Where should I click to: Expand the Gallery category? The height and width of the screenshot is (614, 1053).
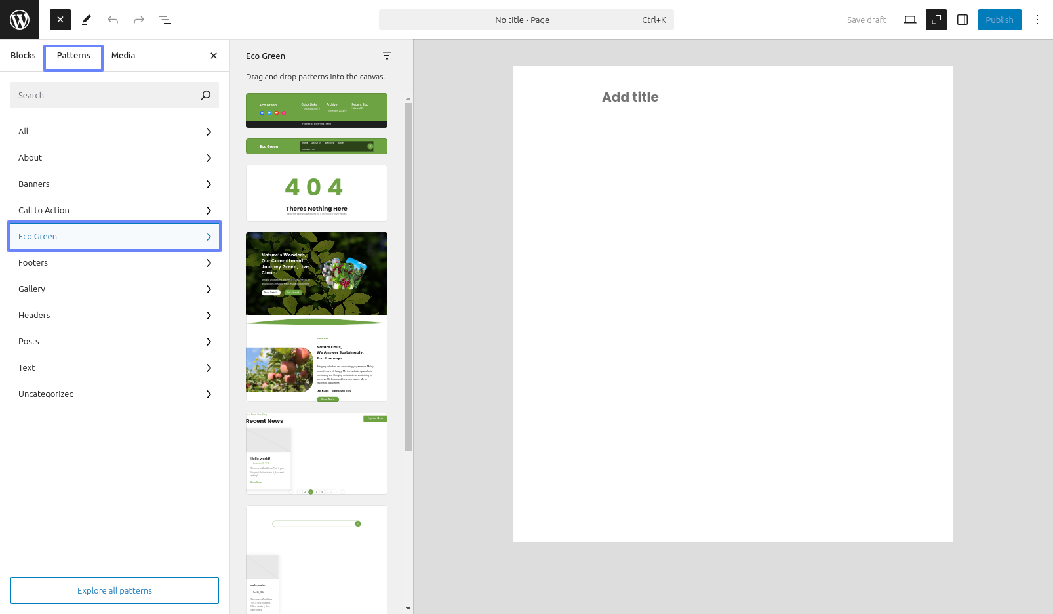click(115, 289)
